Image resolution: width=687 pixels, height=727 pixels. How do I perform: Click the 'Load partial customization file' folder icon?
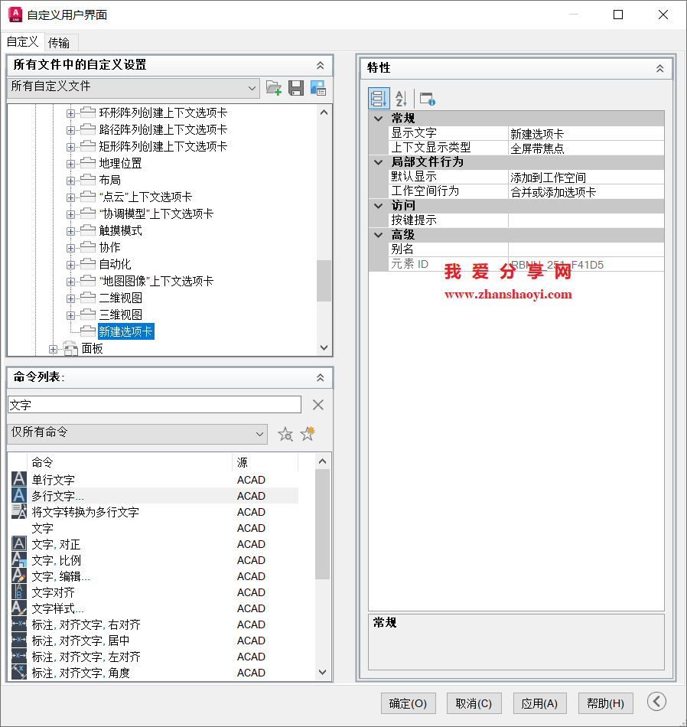pos(273,87)
